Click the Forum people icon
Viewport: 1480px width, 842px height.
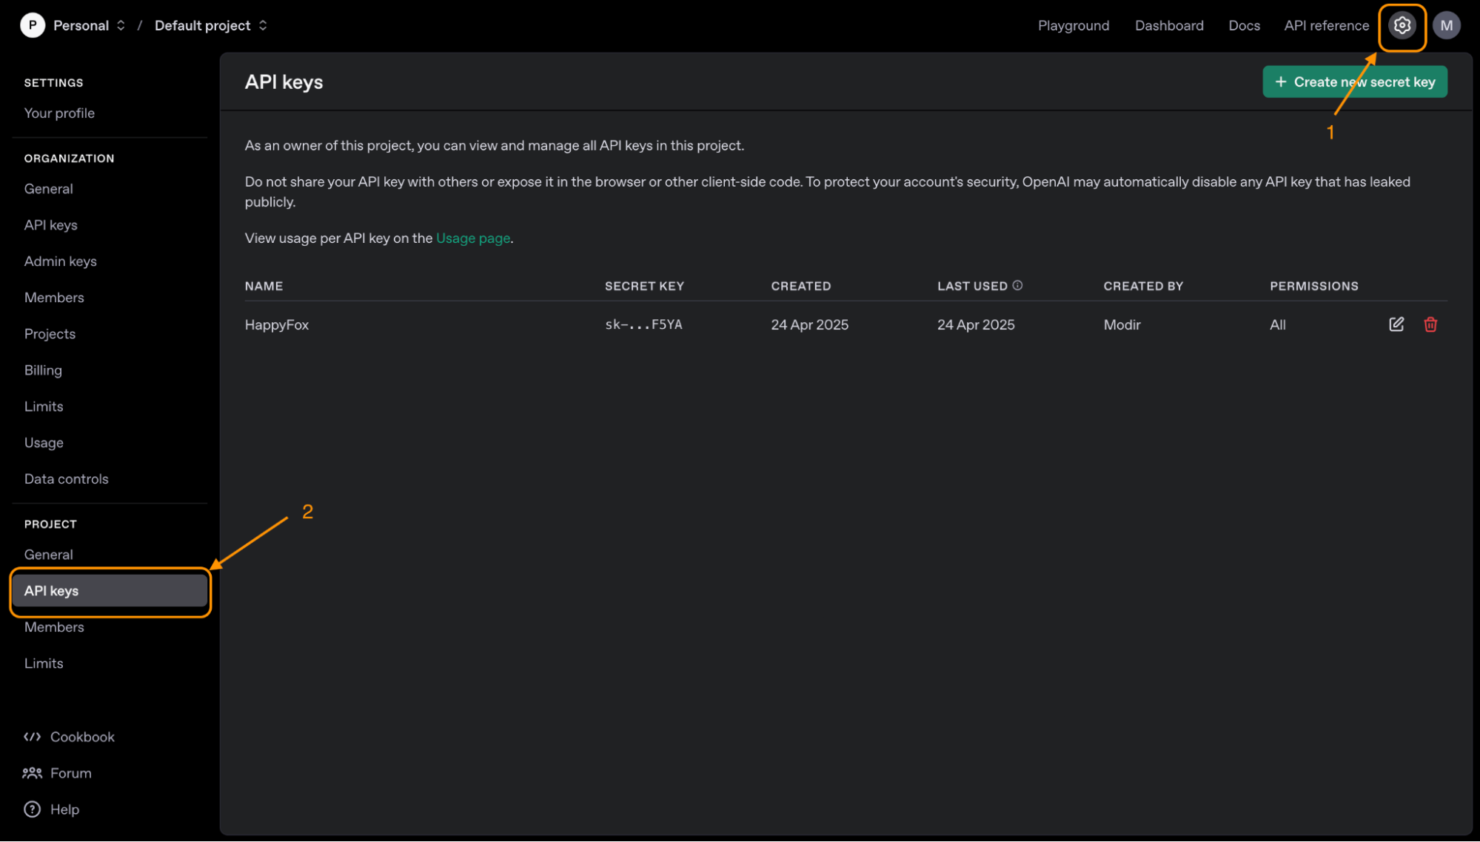click(33, 773)
